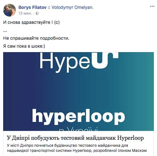Viewport: 157px width, 156px height.
Task: Click the word Hyperloop in the headline
Action: (130, 138)
